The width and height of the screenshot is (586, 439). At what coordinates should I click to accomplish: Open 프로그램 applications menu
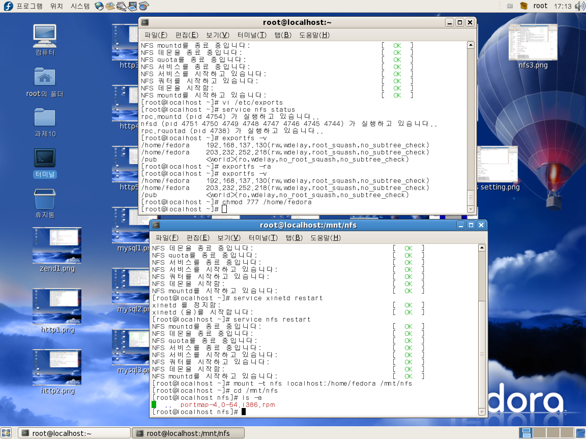(30, 6)
